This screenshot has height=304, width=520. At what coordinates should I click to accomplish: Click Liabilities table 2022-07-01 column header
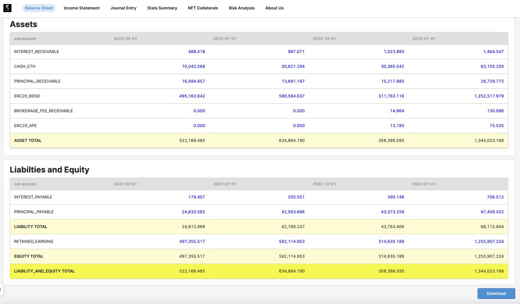tap(225, 184)
